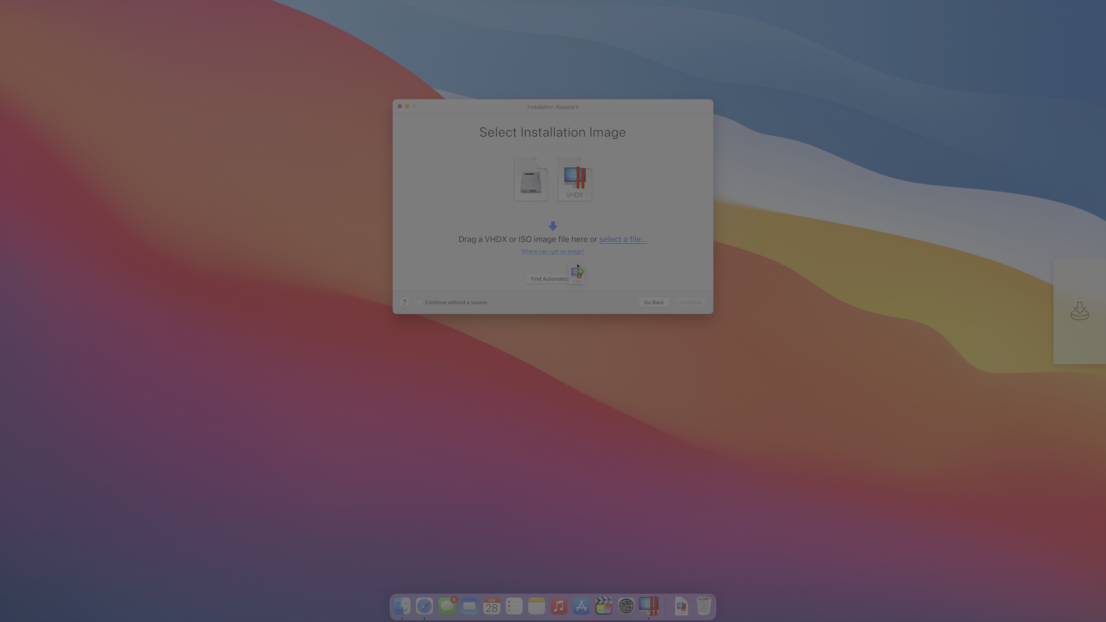The width and height of the screenshot is (1106, 622).
Task: Open help with the question mark button
Action: (404, 302)
